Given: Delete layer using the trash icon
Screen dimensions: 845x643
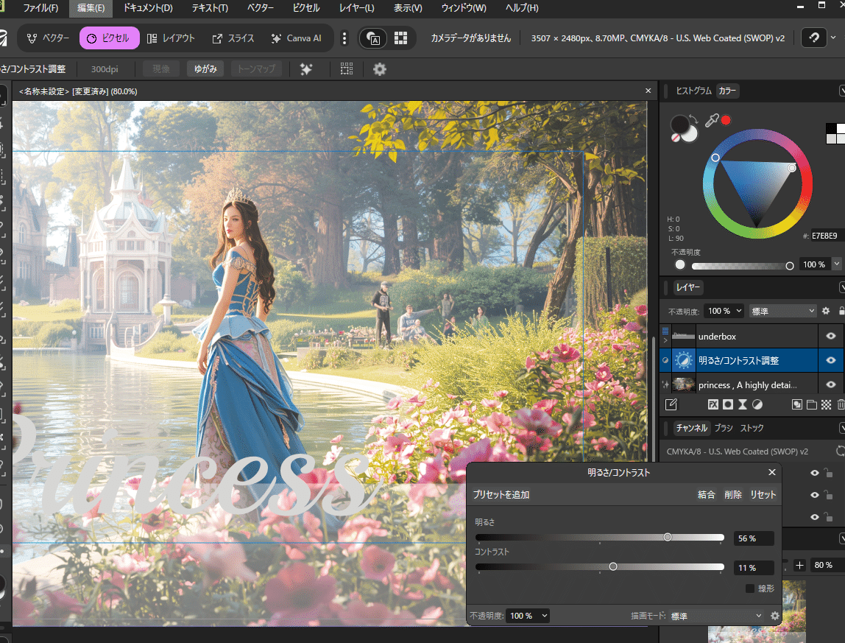Looking at the screenshot, I should coord(841,404).
